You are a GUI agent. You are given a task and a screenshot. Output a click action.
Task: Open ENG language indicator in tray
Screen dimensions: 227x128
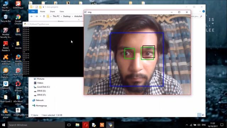204,125
